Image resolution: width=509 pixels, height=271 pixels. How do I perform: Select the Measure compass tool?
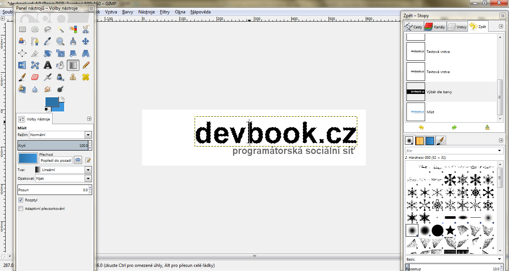(73, 41)
